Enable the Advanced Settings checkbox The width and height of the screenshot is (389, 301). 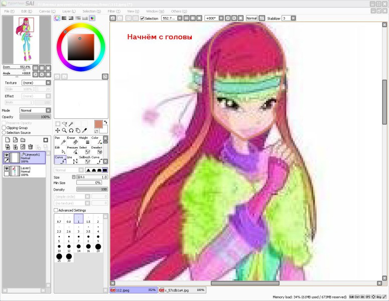click(x=56, y=210)
